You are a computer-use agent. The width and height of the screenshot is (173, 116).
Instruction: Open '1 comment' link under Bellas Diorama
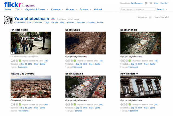pyautogui.click(x=78, y=111)
